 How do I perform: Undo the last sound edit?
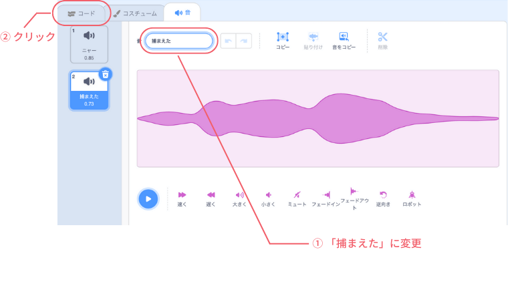coord(228,41)
